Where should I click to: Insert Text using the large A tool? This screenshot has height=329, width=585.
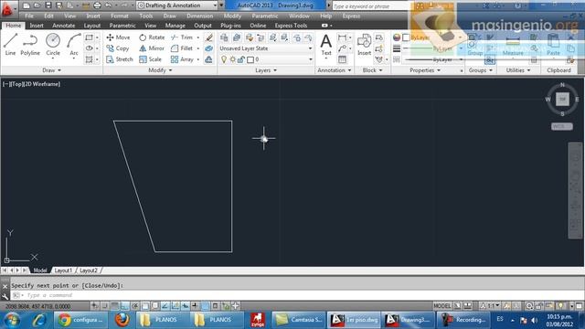click(326, 45)
